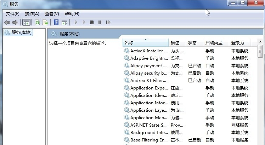Screen dimensions: 265x145
Task: Click the gear icon of Alipay security row
Action: tap(126, 73)
